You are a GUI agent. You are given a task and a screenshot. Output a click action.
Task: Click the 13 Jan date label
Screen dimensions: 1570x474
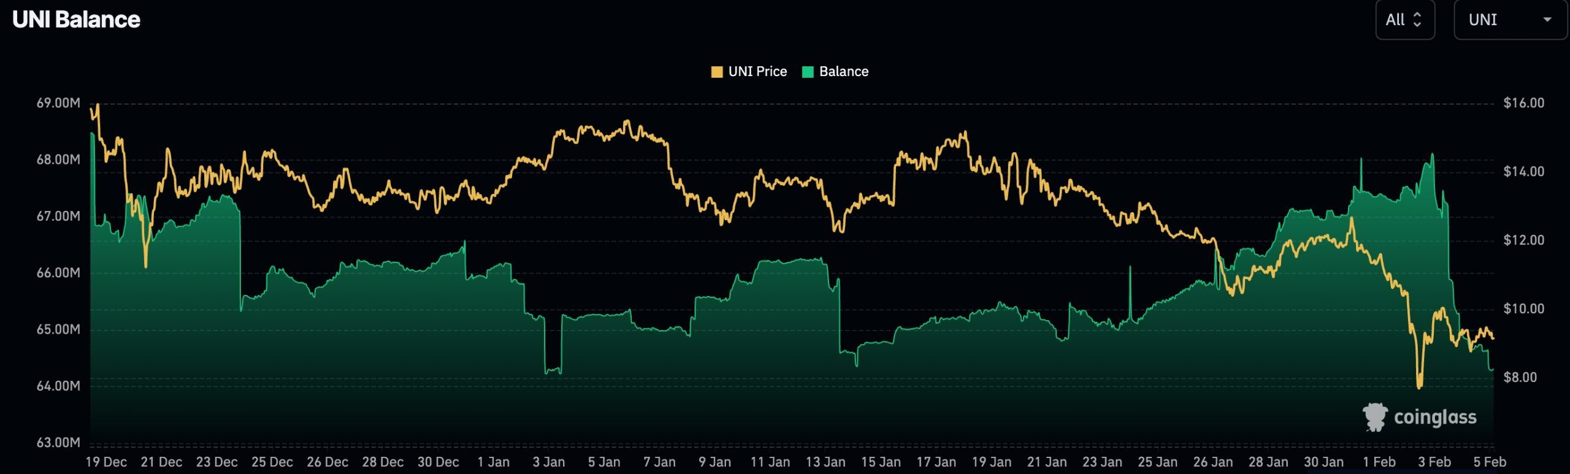pos(825,462)
